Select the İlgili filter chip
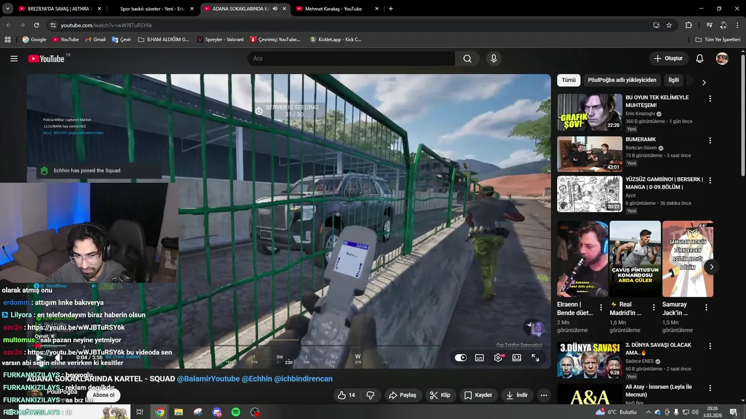Image resolution: width=746 pixels, height=419 pixels. (674, 80)
